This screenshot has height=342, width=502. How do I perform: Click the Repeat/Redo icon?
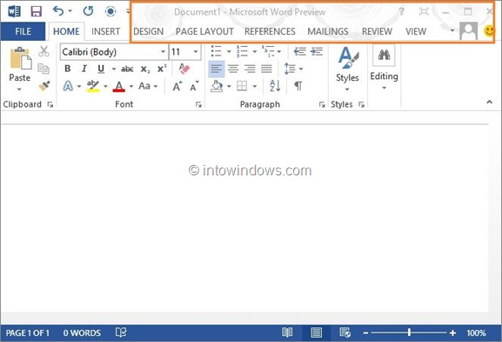(88, 11)
